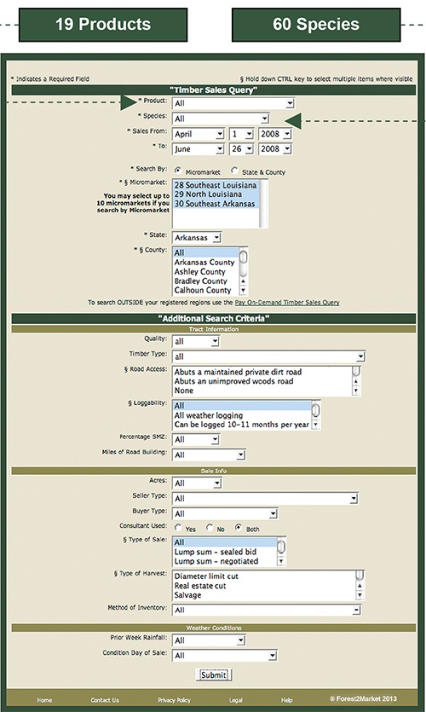Image resolution: width=426 pixels, height=712 pixels.
Task: Open the Miles of Road Building dropdown
Action: tap(209, 454)
